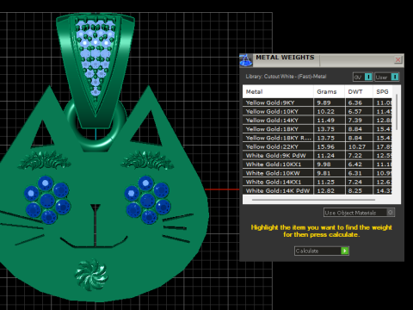Select the Yellow Gold:9KY row
Screen dimensions: 413x310
(317, 102)
